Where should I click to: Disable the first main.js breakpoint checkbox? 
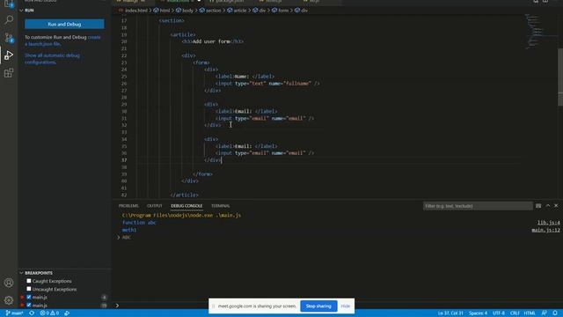[29, 298]
